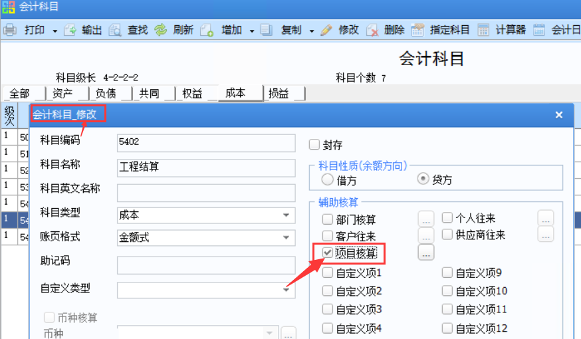Screen dimensions: 581x339
Task: Click the ellipsis button beside 项目核算
Action: pos(425,252)
